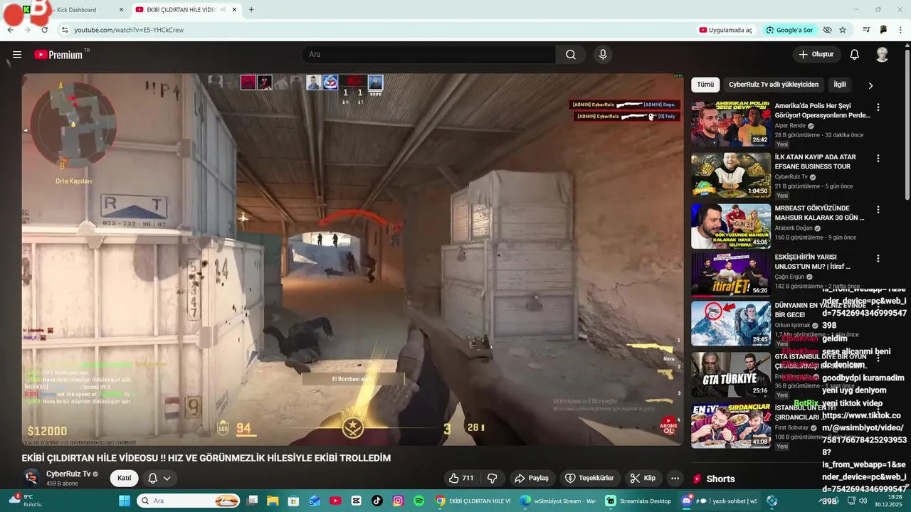Open the GTA TÜRKİYE video thumbnail

pyautogui.click(x=731, y=374)
